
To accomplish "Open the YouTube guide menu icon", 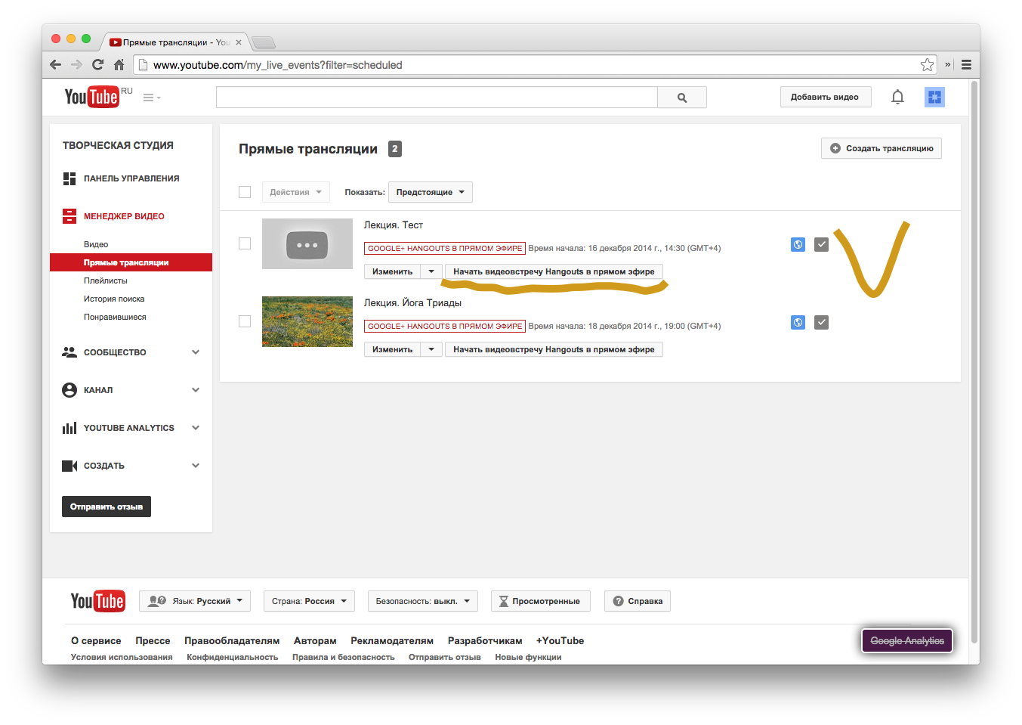I will [151, 98].
